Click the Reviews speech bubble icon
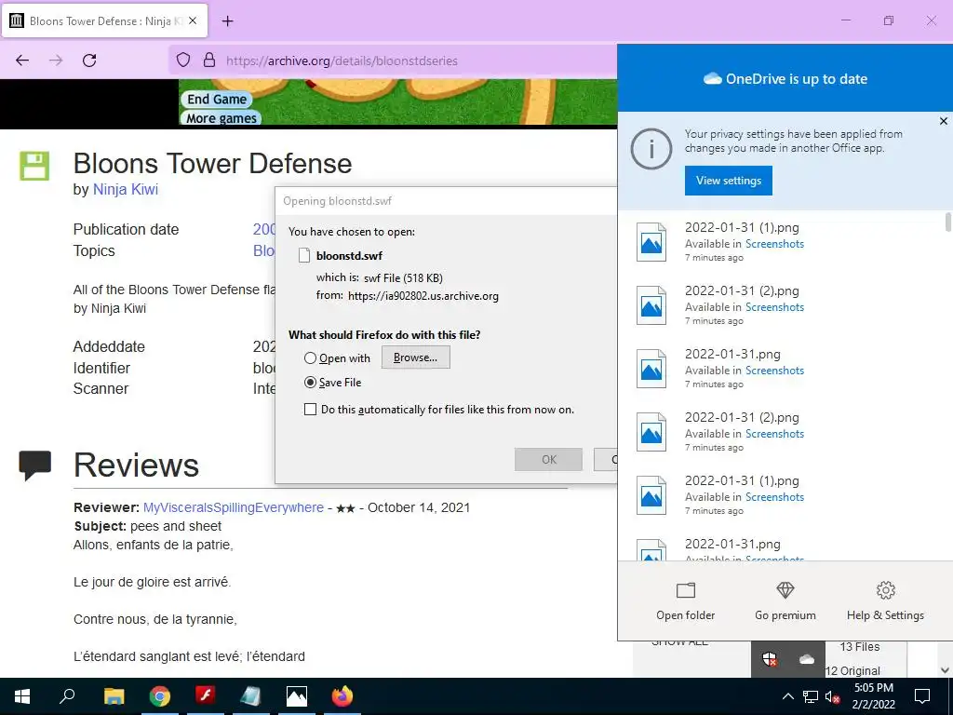 34,465
